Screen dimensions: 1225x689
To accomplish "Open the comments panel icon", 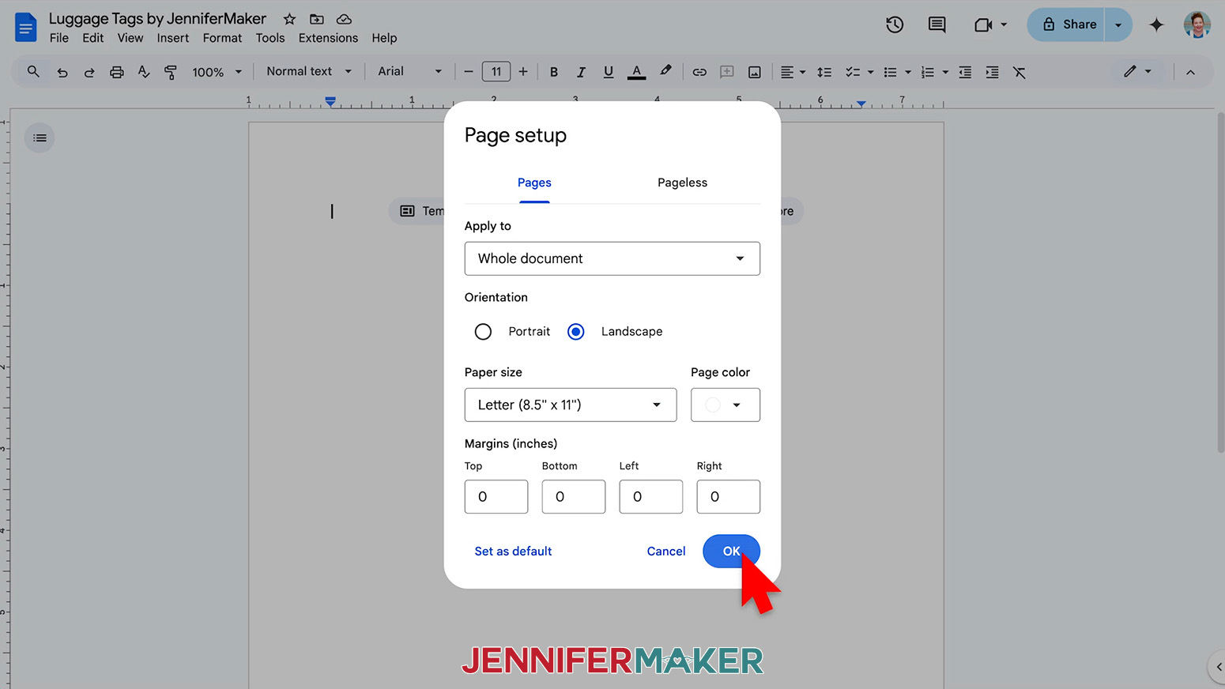I will 937,24.
